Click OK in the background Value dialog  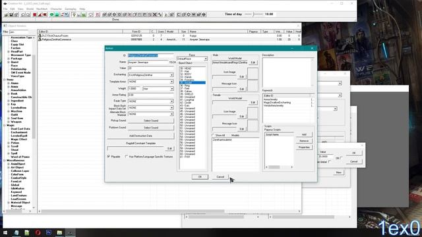pyautogui.click(x=353, y=153)
